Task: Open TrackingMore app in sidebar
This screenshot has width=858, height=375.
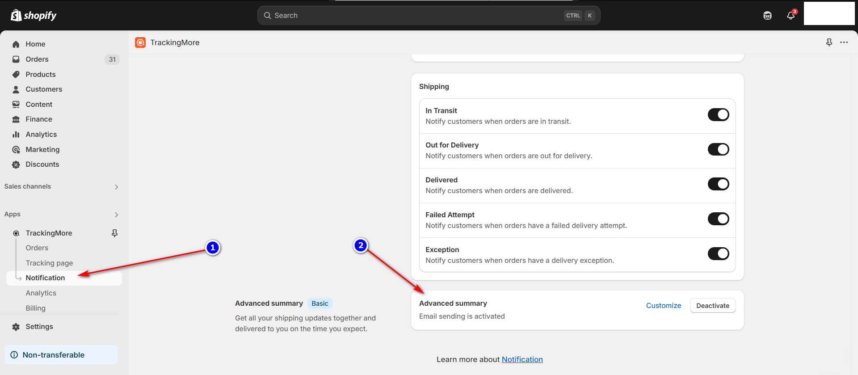Action: [49, 233]
